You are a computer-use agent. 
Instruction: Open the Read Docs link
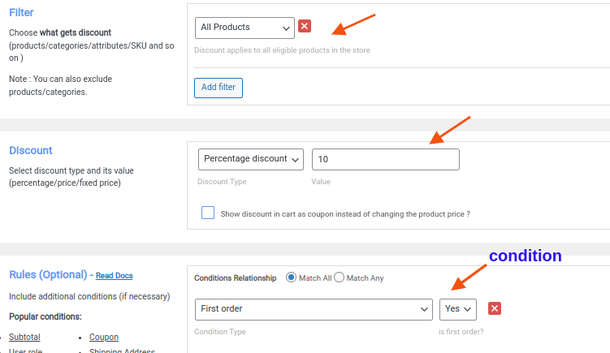click(114, 276)
